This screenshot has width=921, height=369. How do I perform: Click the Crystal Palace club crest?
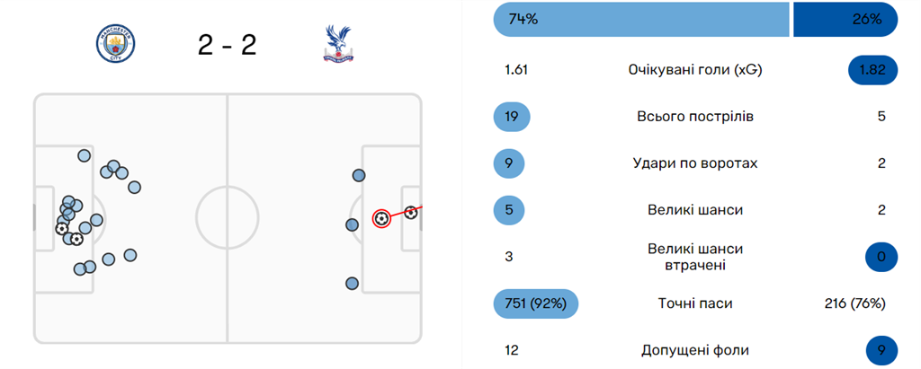pos(339,44)
